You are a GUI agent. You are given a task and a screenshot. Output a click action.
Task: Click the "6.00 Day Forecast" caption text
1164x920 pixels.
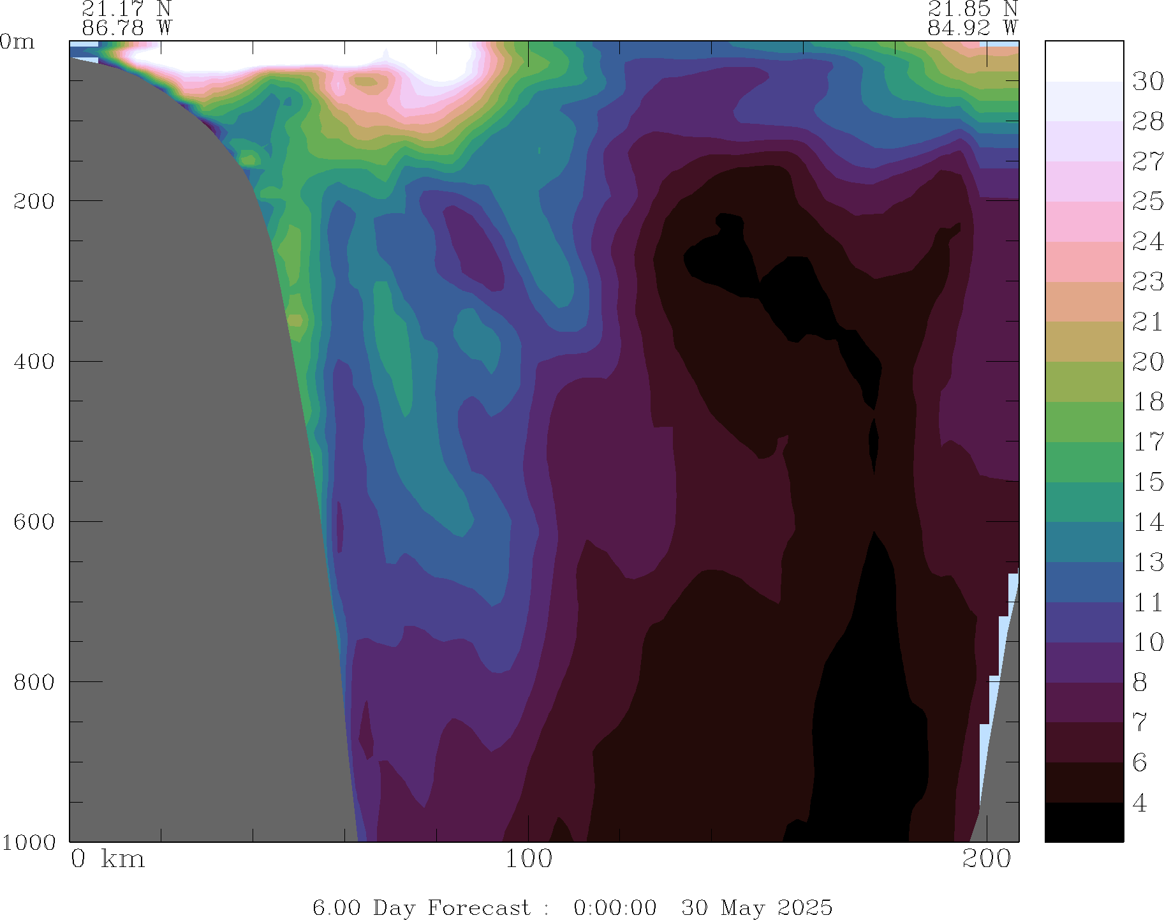pos(421,907)
